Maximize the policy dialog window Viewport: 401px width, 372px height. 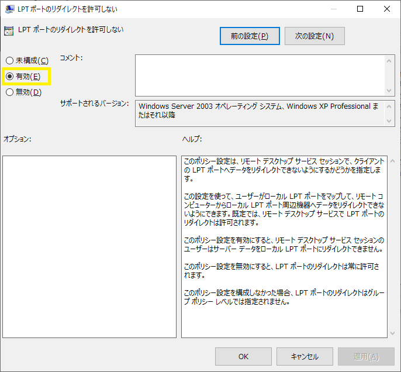click(x=360, y=9)
